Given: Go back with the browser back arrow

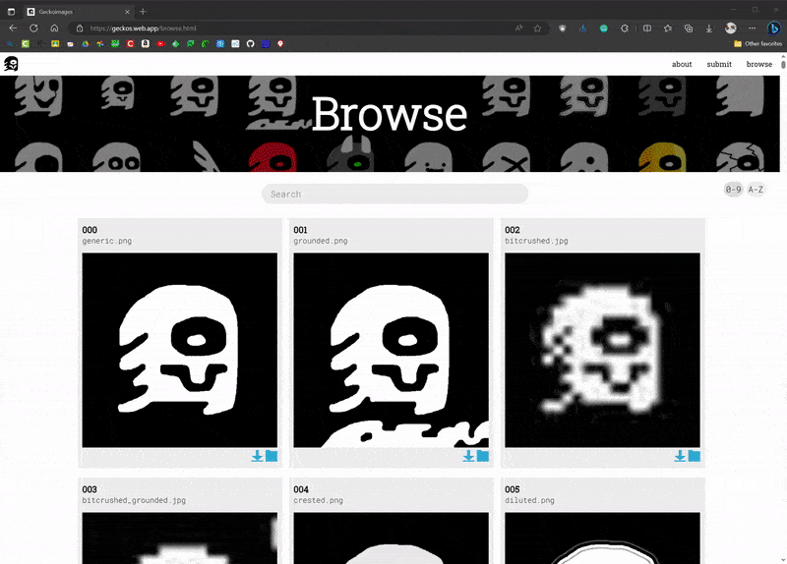Looking at the screenshot, I should [x=13, y=28].
